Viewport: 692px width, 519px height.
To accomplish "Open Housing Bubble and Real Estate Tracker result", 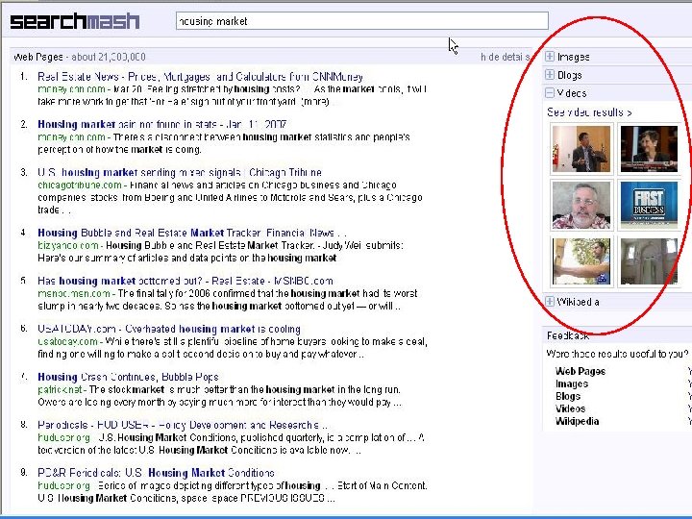I will [x=192, y=233].
